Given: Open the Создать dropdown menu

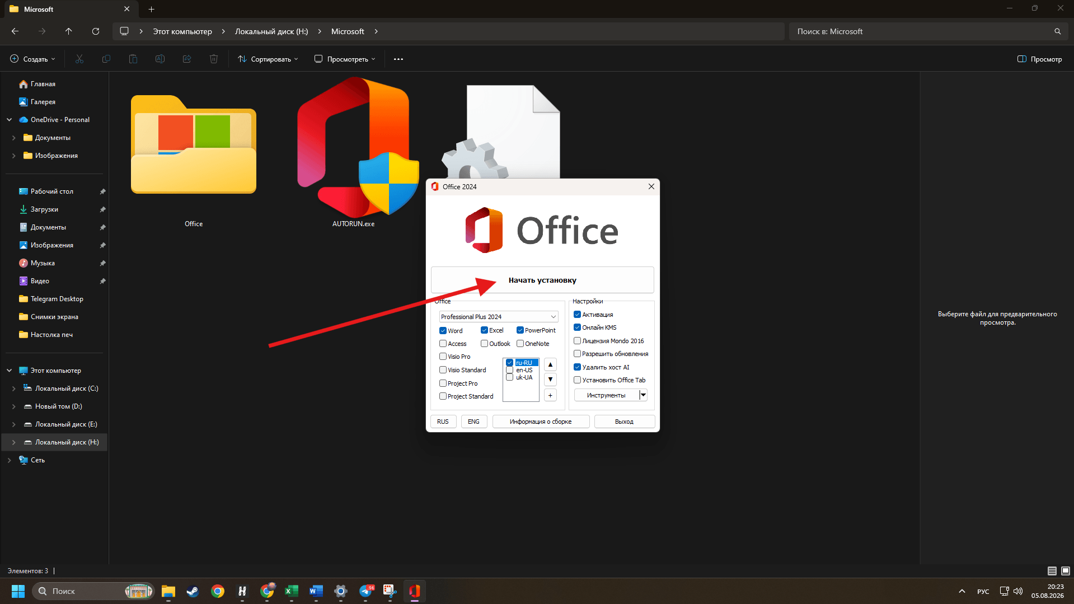Looking at the screenshot, I should (33, 59).
